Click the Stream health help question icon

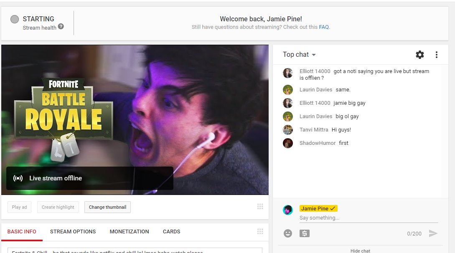click(61, 26)
